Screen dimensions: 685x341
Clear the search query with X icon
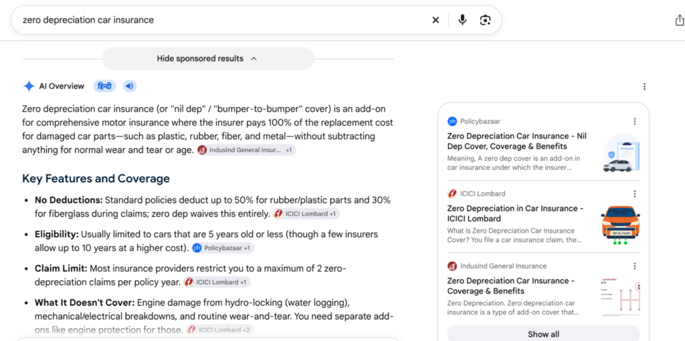coord(435,20)
